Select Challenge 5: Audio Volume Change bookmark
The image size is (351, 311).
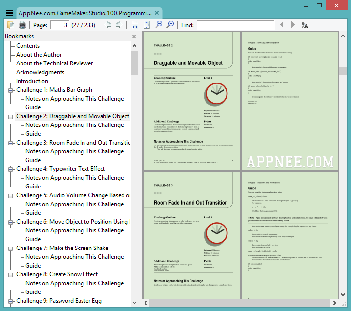73,195
